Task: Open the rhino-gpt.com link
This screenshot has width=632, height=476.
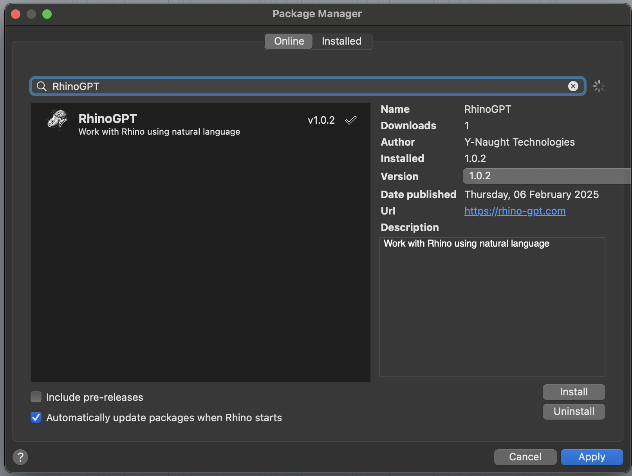Action: pos(515,211)
